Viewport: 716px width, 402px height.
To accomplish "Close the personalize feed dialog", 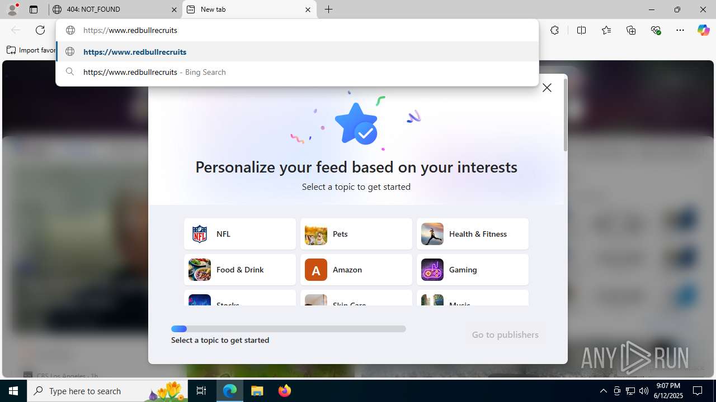I will (547, 88).
